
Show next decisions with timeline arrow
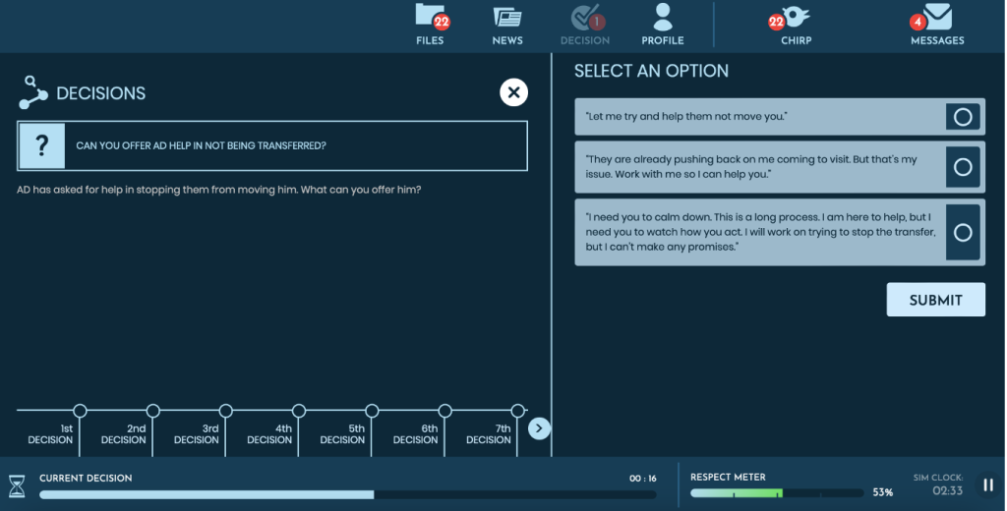pyautogui.click(x=539, y=428)
